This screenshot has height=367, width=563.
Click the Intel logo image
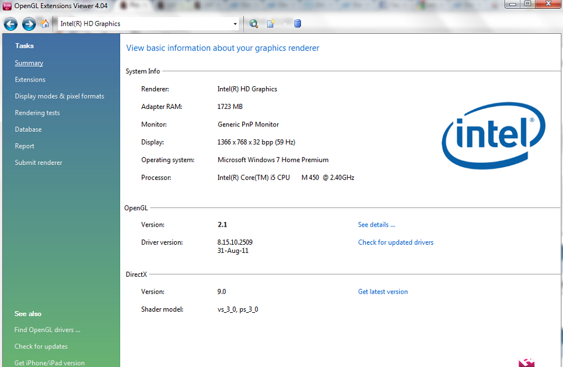494,135
